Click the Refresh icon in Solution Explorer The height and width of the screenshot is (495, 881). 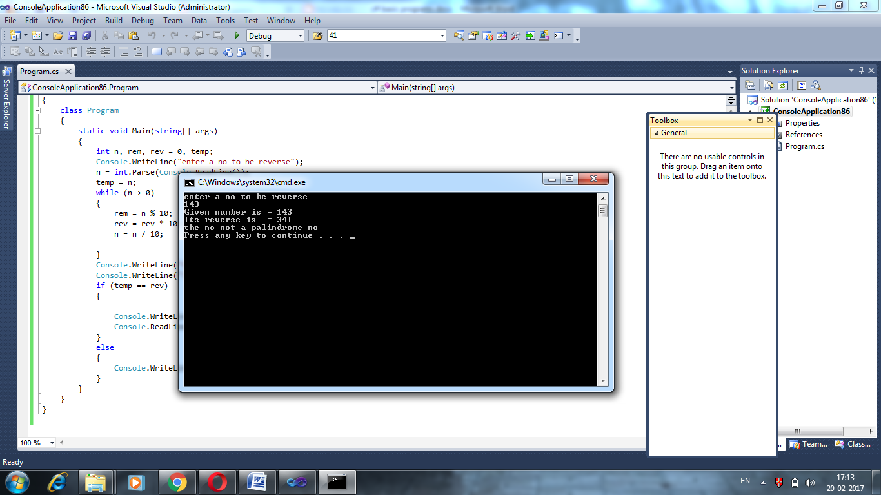(x=782, y=85)
